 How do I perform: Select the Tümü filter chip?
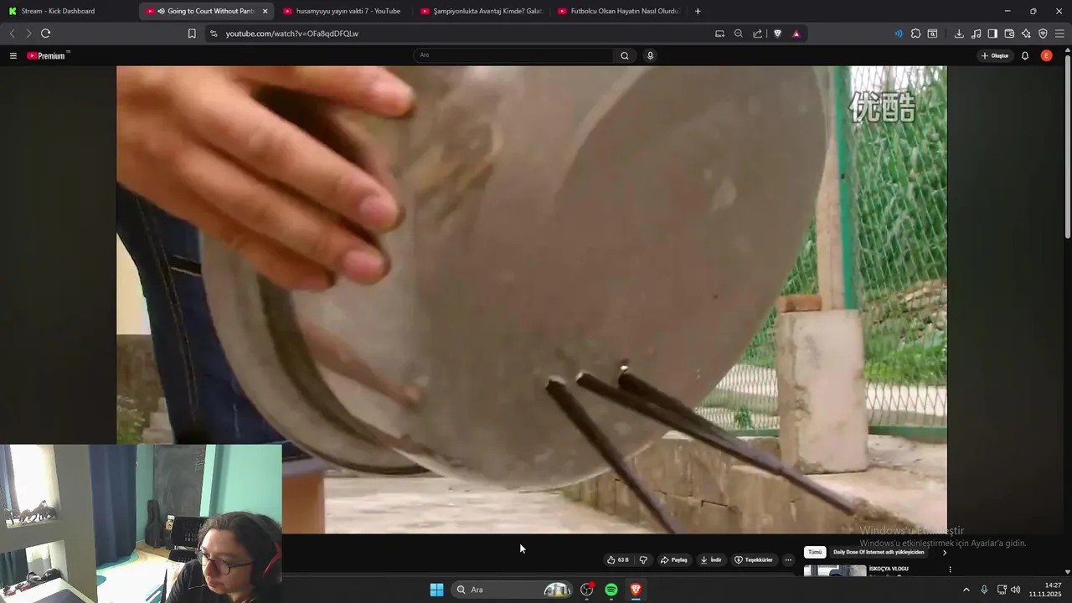coord(815,552)
